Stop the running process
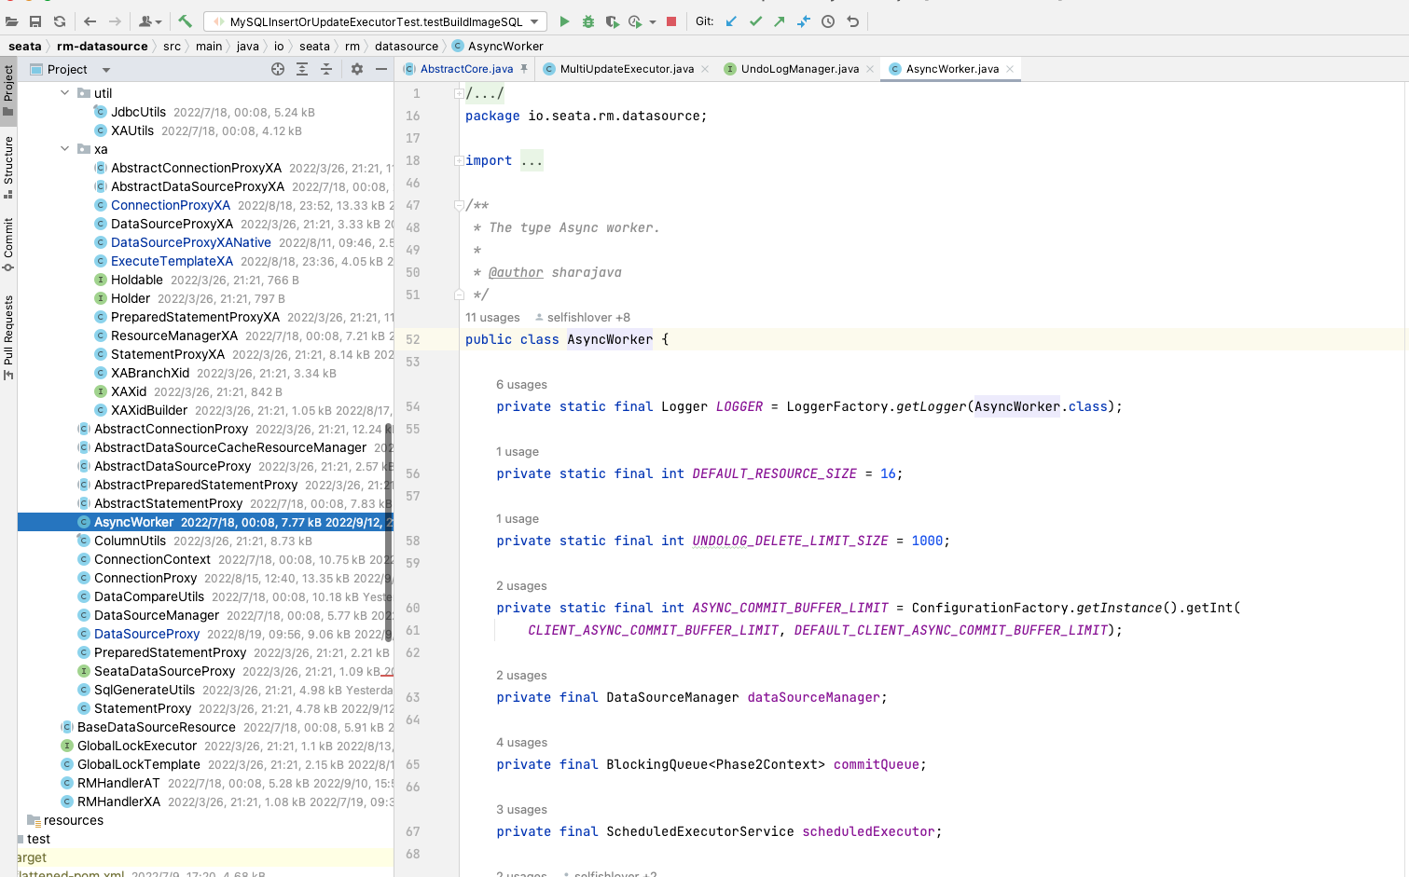The width and height of the screenshot is (1409, 877). (x=671, y=21)
